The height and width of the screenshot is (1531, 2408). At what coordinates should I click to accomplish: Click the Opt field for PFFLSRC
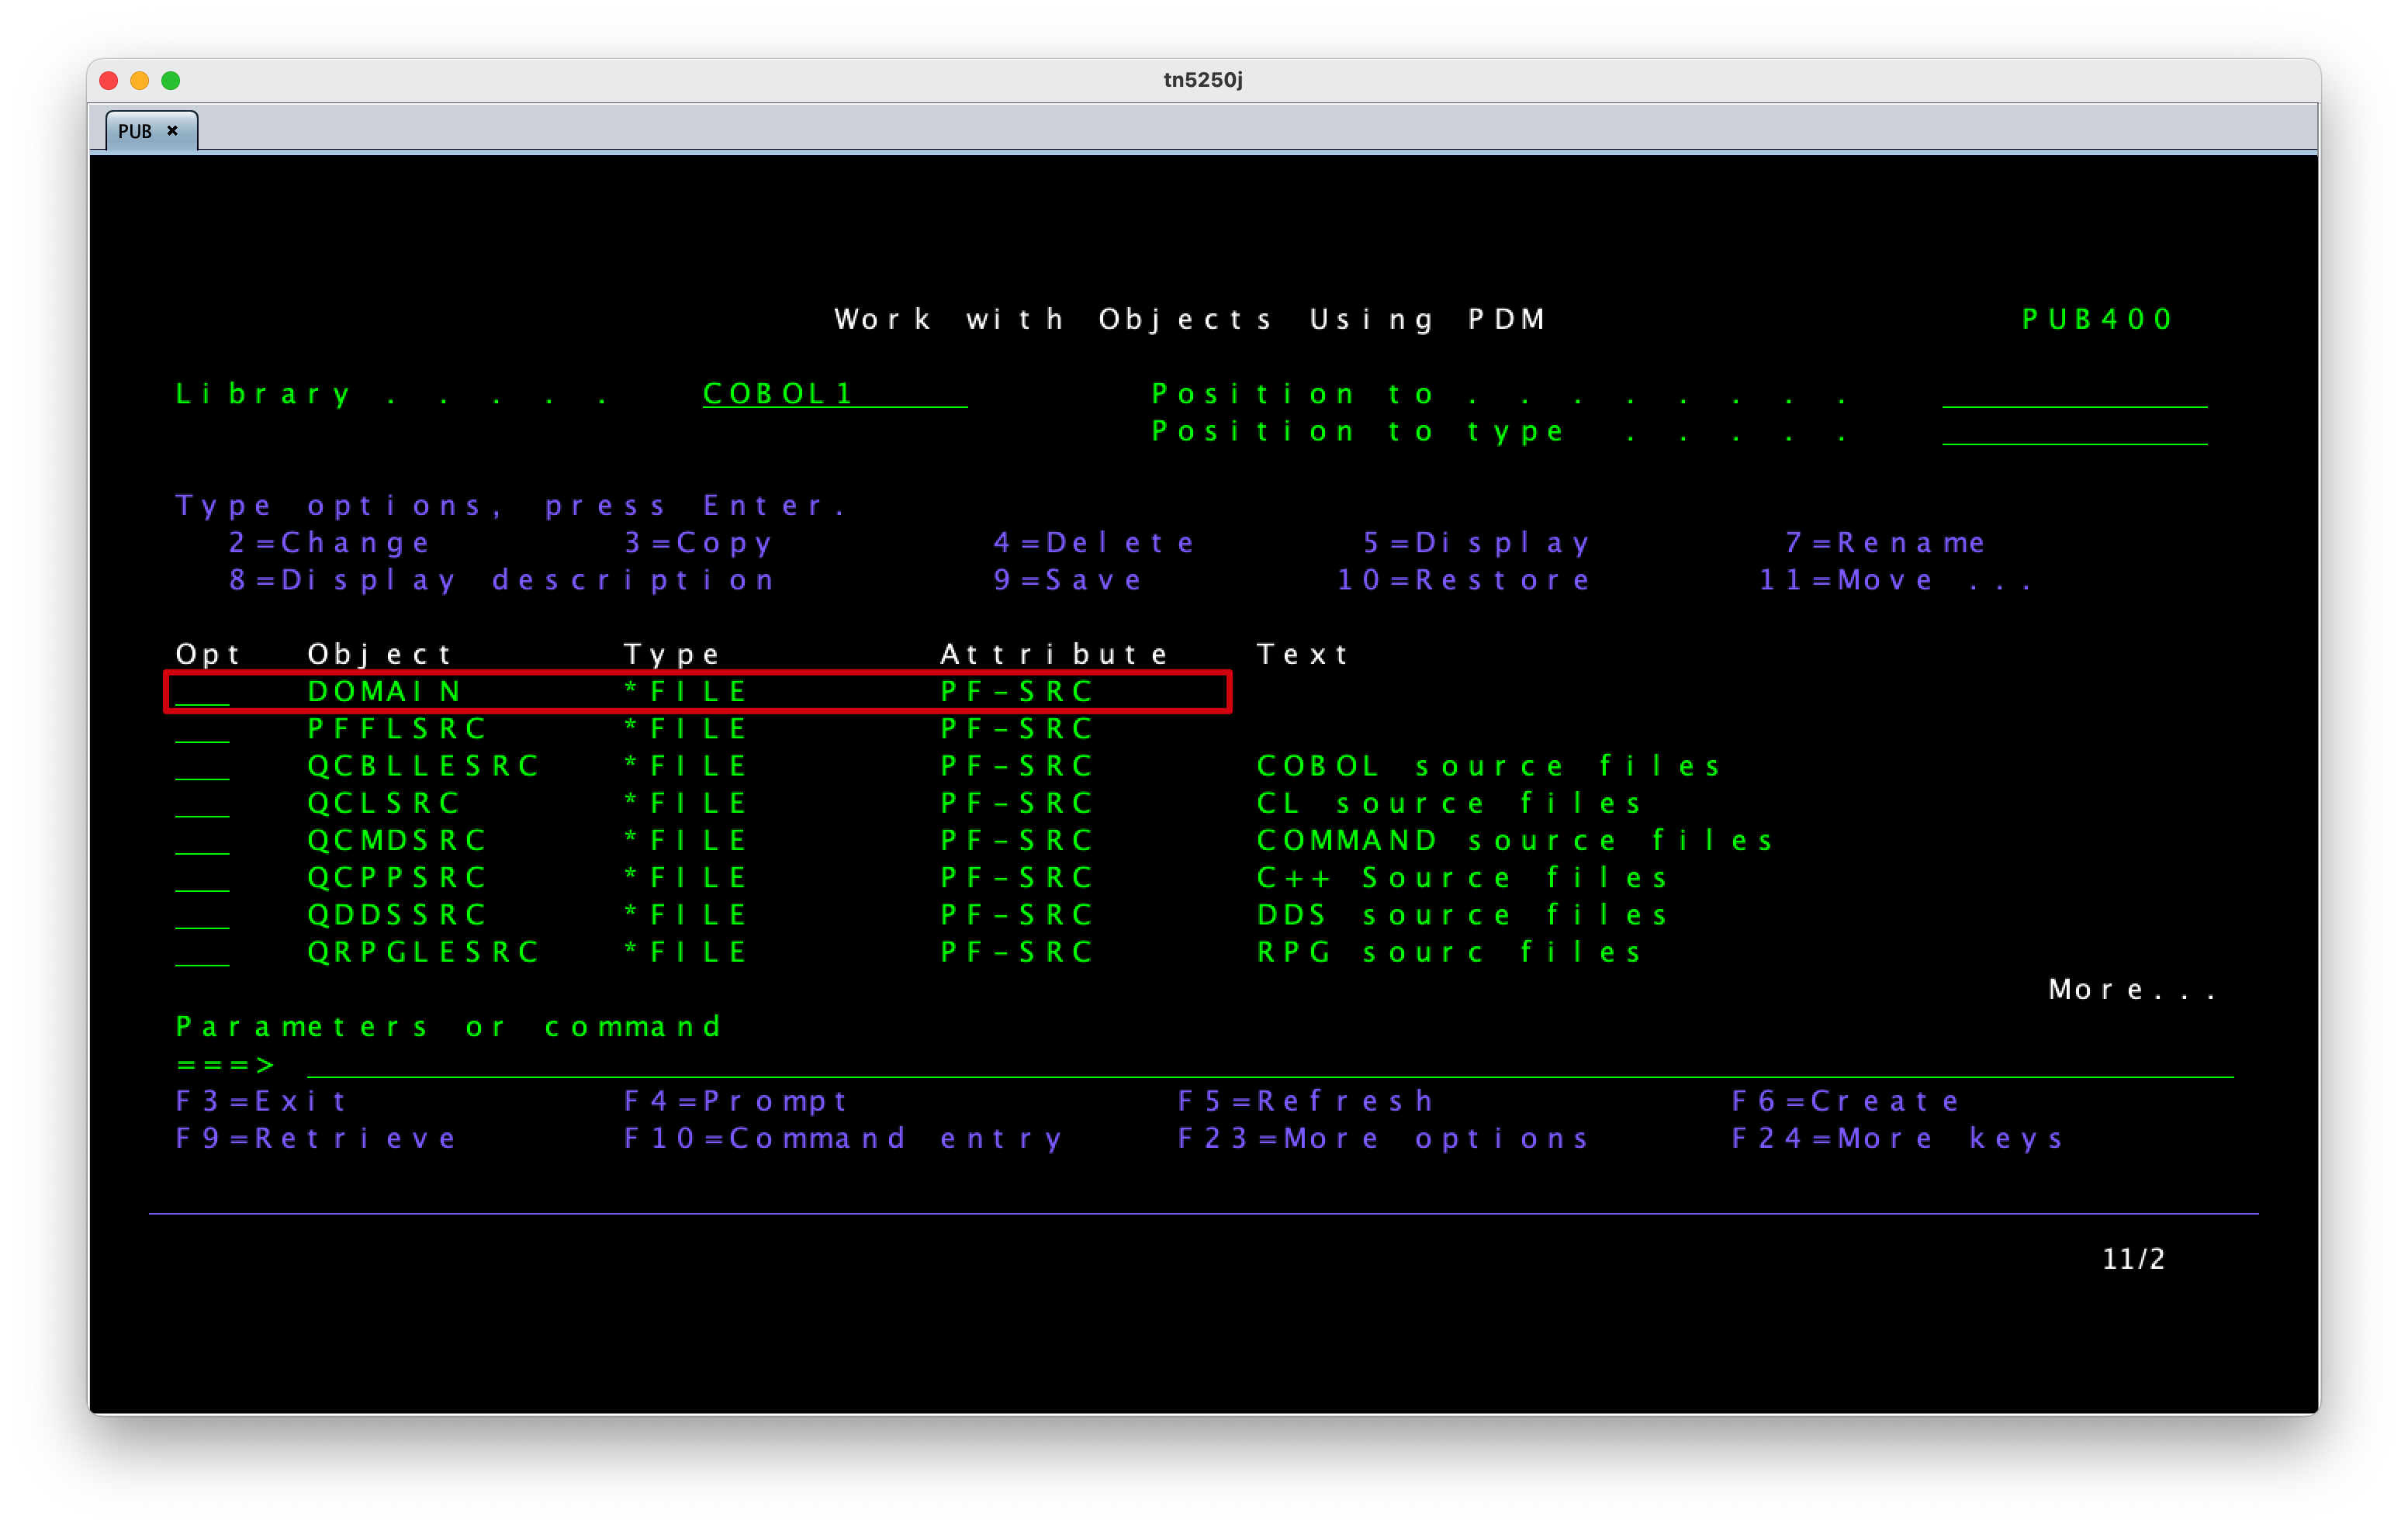(202, 728)
